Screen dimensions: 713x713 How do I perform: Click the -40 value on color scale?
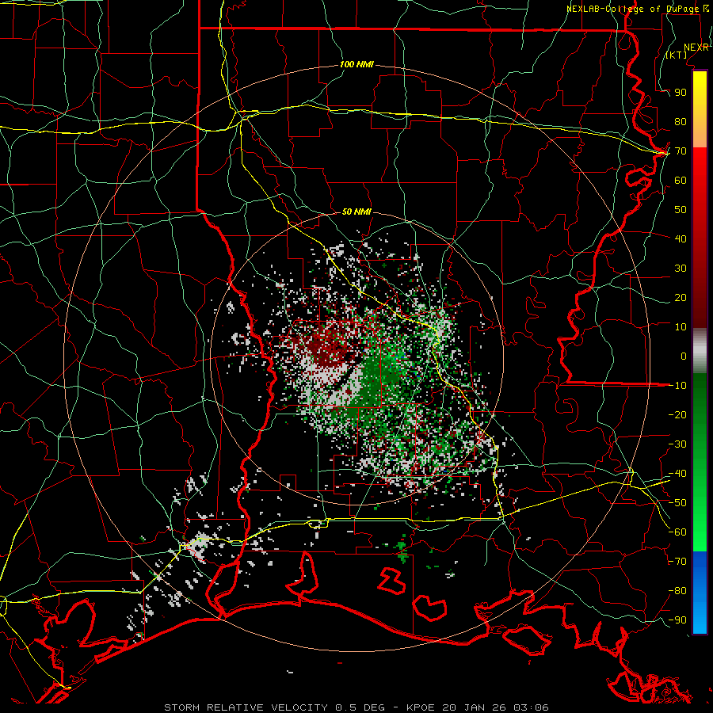click(677, 474)
